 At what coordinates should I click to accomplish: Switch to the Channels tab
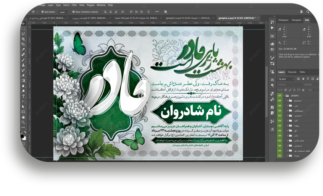[x=292, y=72]
